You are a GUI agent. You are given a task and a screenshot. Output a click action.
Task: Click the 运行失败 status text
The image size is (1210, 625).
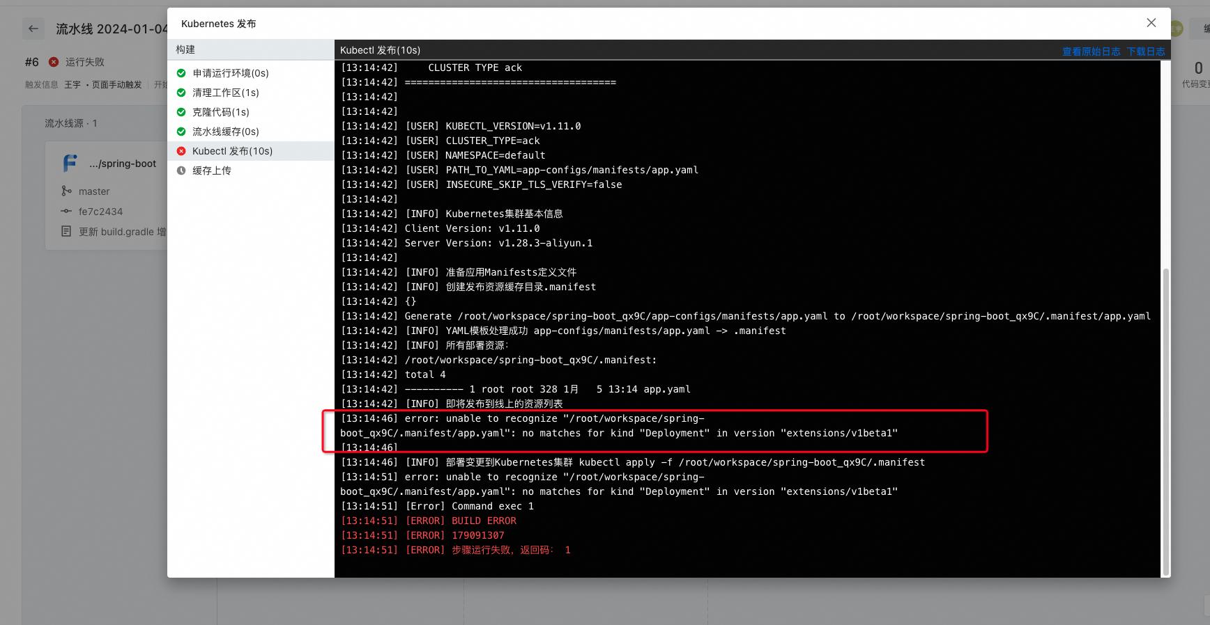click(x=85, y=62)
